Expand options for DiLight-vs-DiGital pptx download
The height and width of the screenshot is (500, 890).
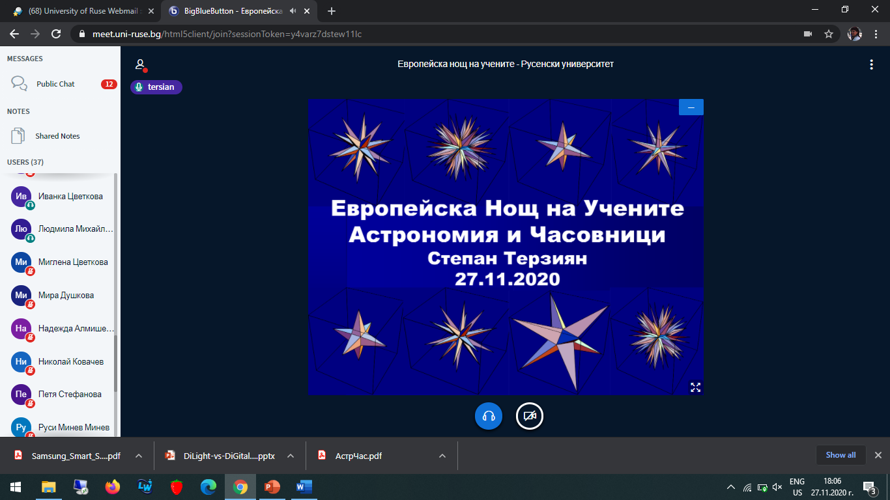click(x=291, y=456)
